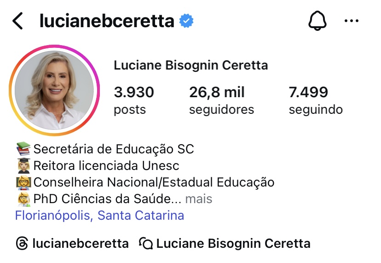
Task: Open the 26,8 mil seguidores list
Action: [222, 100]
